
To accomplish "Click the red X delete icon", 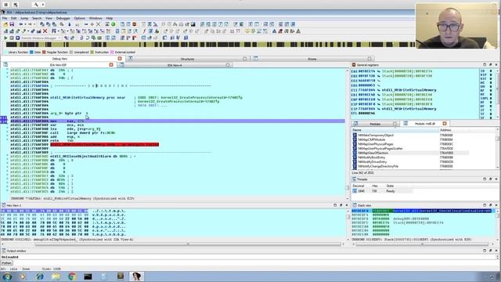I will click(45, 31).
